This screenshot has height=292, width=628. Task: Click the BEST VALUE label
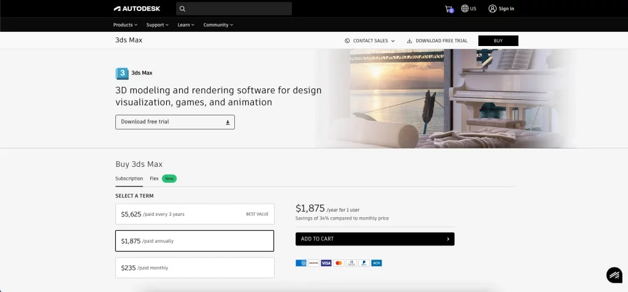click(x=257, y=214)
